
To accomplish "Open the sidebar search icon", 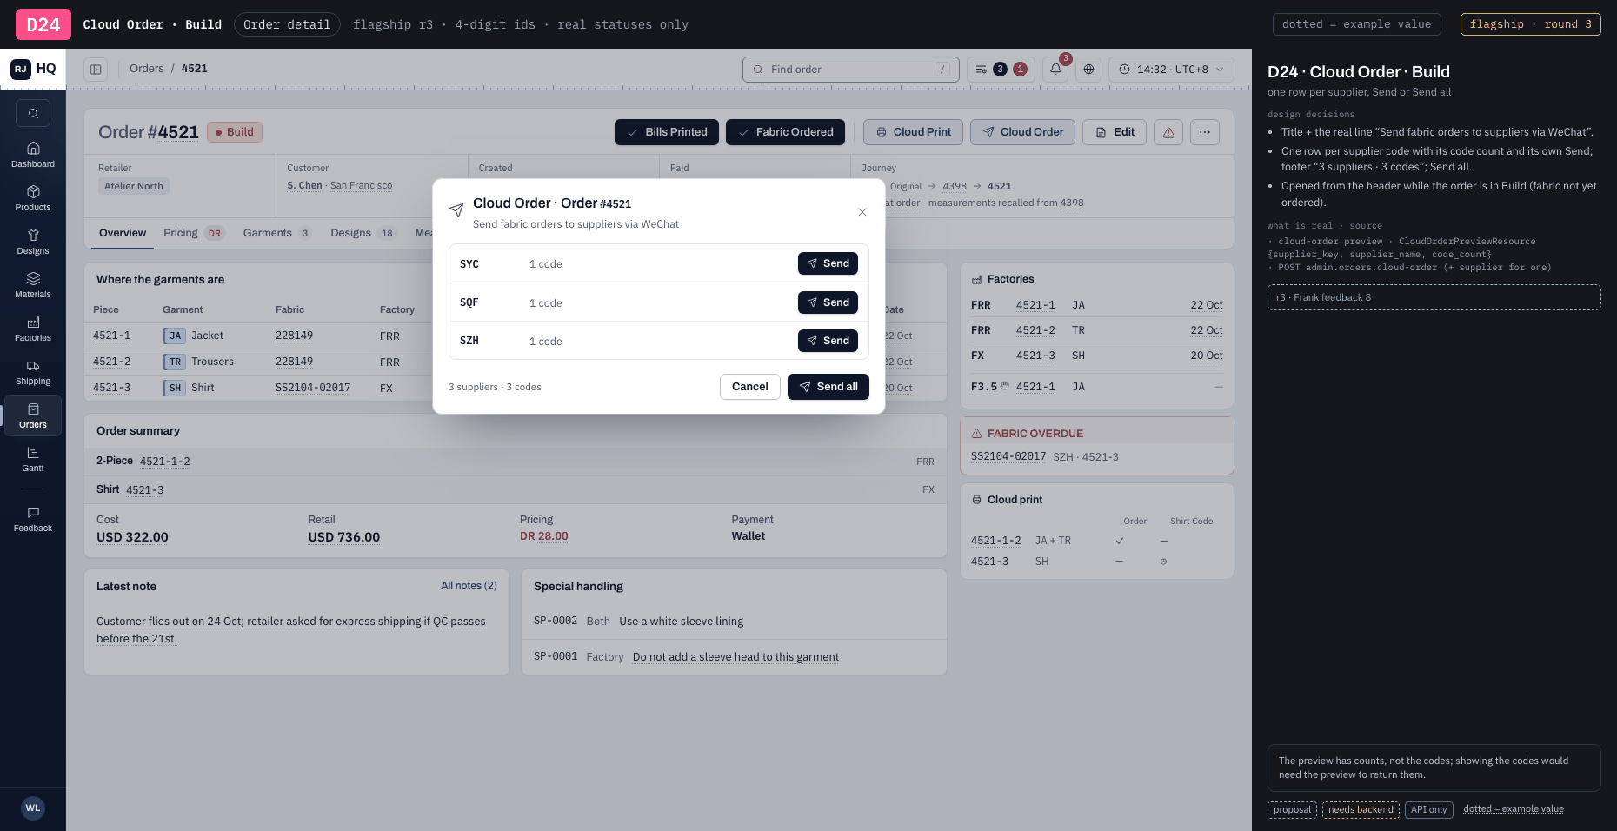I will (33, 113).
